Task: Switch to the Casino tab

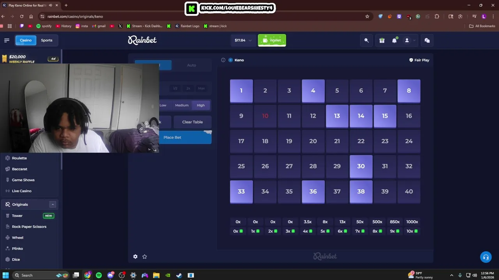Action: pos(26,40)
